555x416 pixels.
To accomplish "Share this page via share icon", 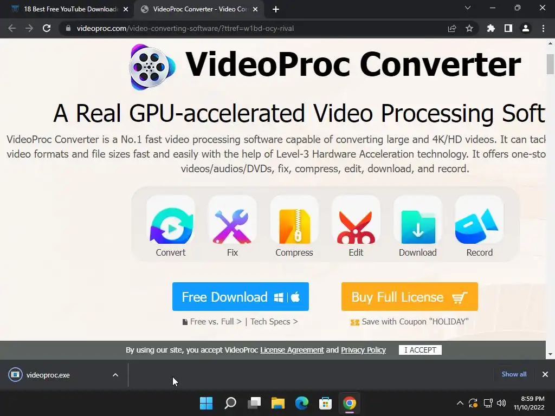I will (x=452, y=28).
